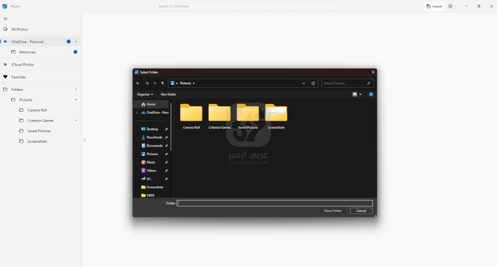Click the Folder name input field
The image size is (497, 267).
[x=275, y=203]
